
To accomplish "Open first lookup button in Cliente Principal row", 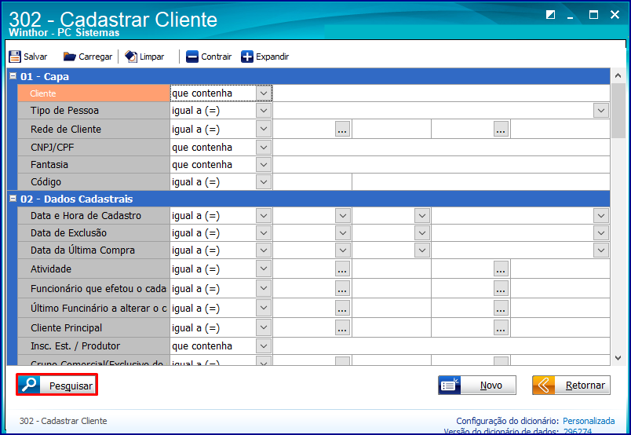I will tap(342, 328).
